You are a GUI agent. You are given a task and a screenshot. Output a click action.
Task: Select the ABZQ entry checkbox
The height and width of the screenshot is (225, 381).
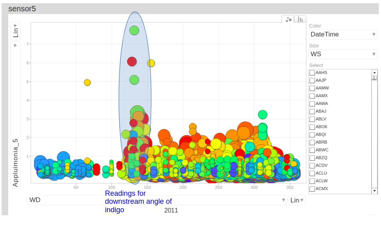[x=312, y=158]
